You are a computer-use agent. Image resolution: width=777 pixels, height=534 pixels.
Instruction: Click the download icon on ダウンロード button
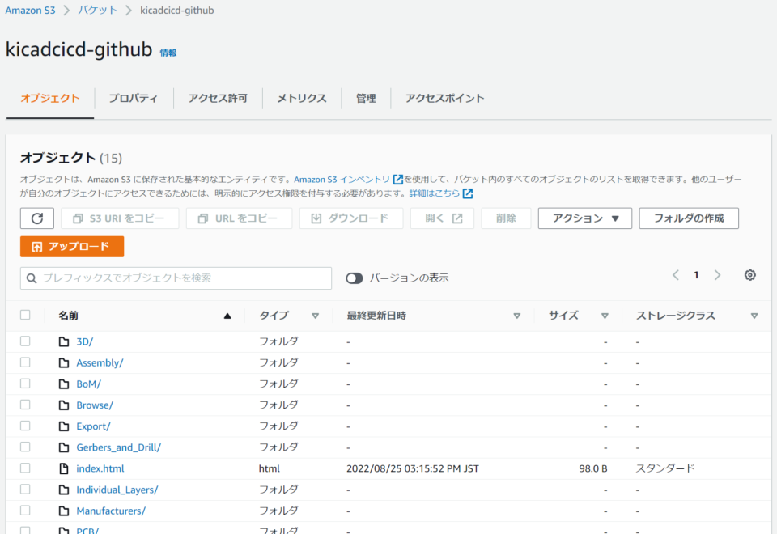(316, 218)
